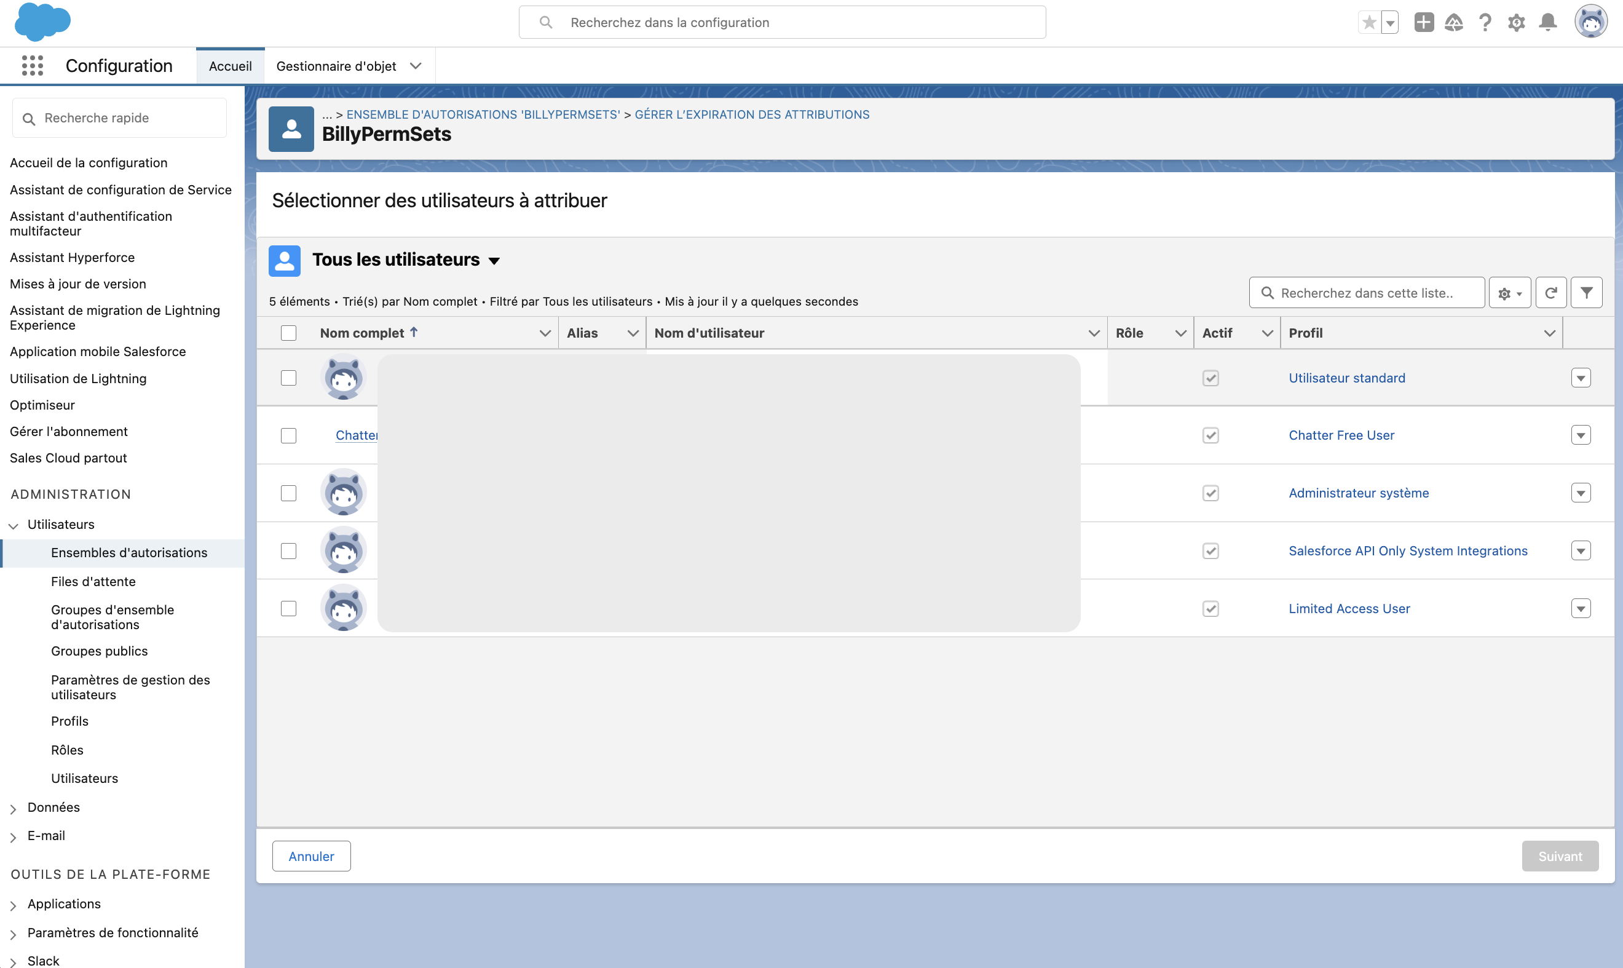Viewport: 1623px width, 968px height.
Task: Open row actions for Limited Access User
Action: [1581, 608]
